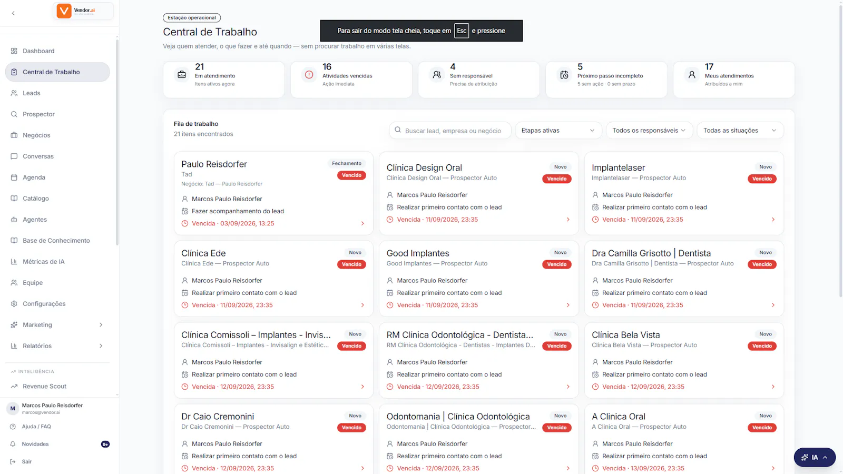Click the Conversas chat bubble icon
The width and height of the screenshot is (843, 474).
click(14, 156)
